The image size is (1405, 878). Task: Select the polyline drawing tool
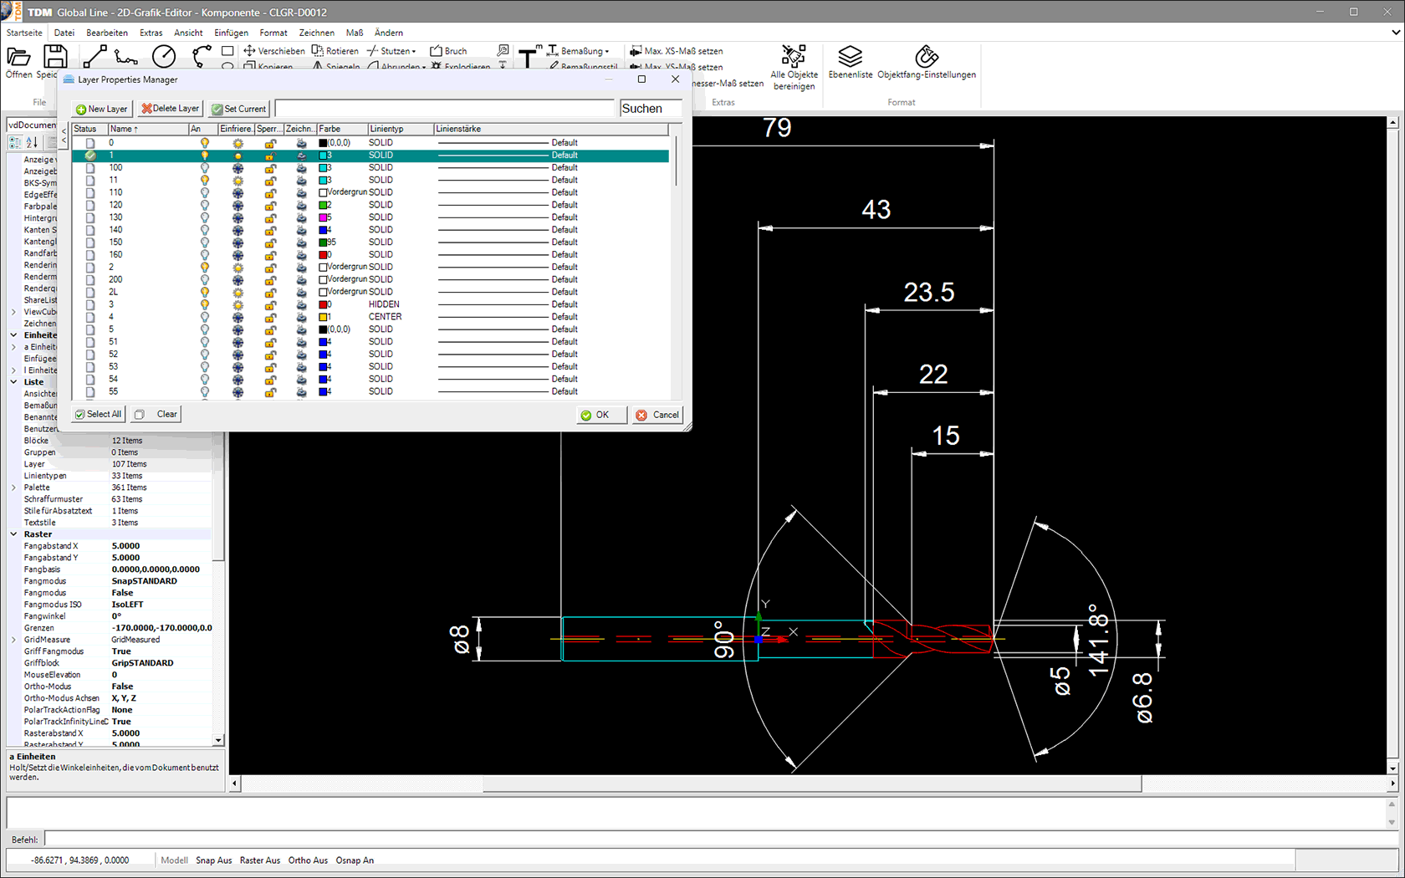click(126, 57)
